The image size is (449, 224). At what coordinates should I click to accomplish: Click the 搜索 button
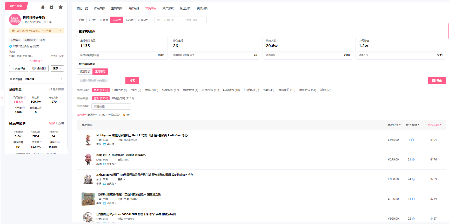132,80
